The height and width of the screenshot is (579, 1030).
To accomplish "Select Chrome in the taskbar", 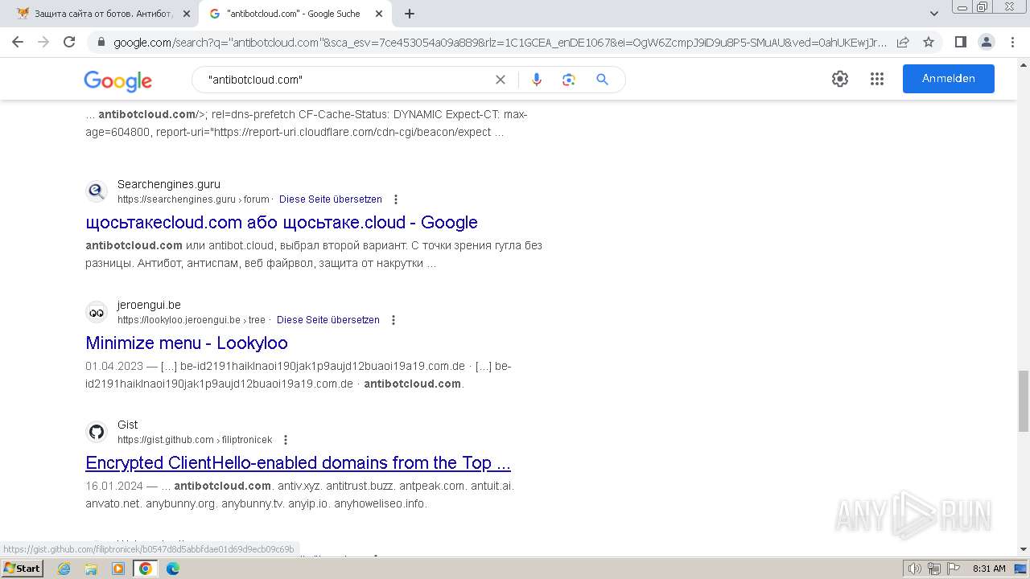I will point(146,569).
